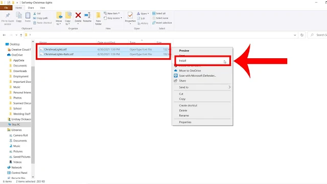Open Downloads folder in navigation pane
Viewport: 327px width, 184px height.
pos(18,71)
